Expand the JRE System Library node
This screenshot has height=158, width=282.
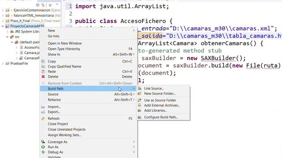(7, 32)
